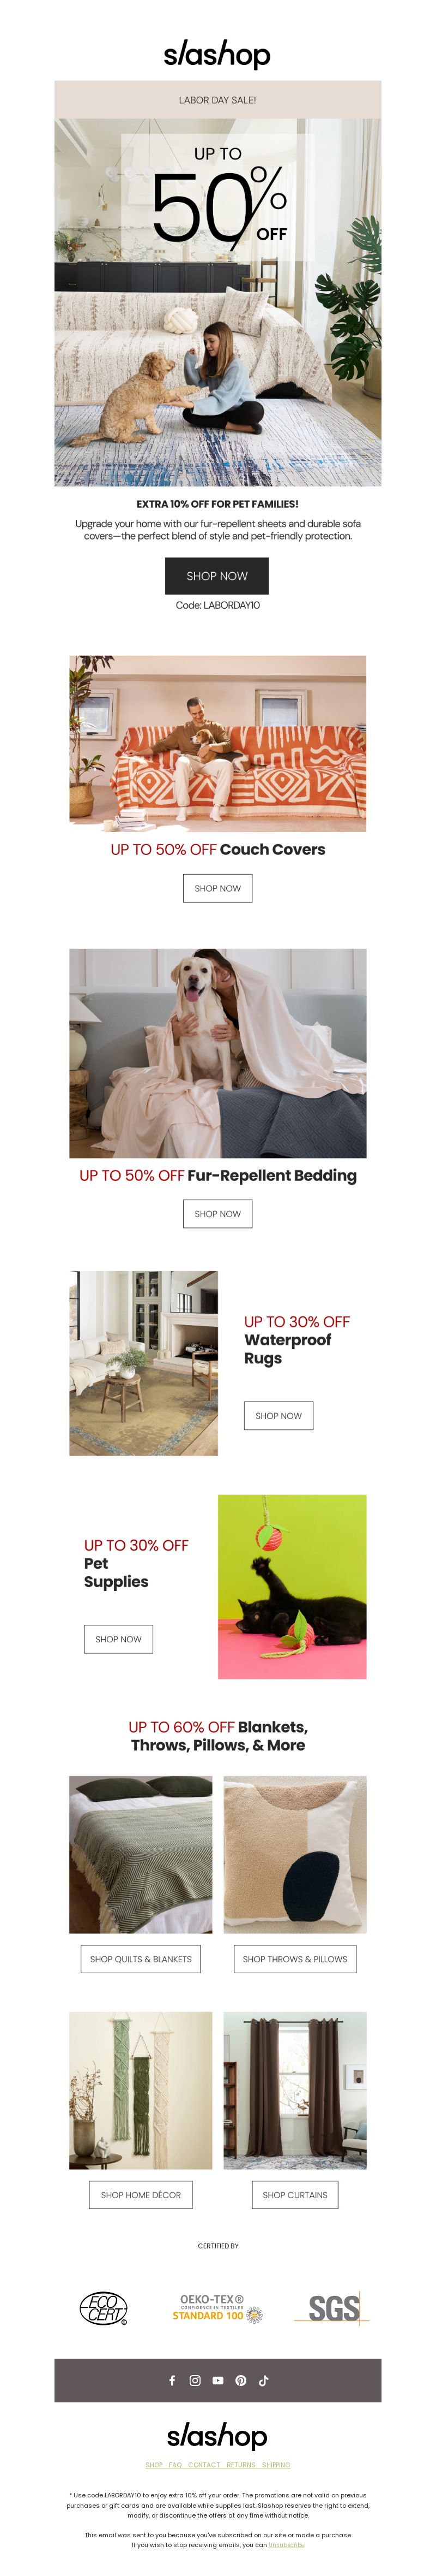Open the Returns footer link
This screenshot has width=436, height=2576.
coord(240,2465)
